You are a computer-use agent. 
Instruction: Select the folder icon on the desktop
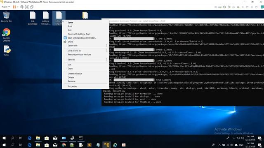pyautogui.click(x=85, y=15)
